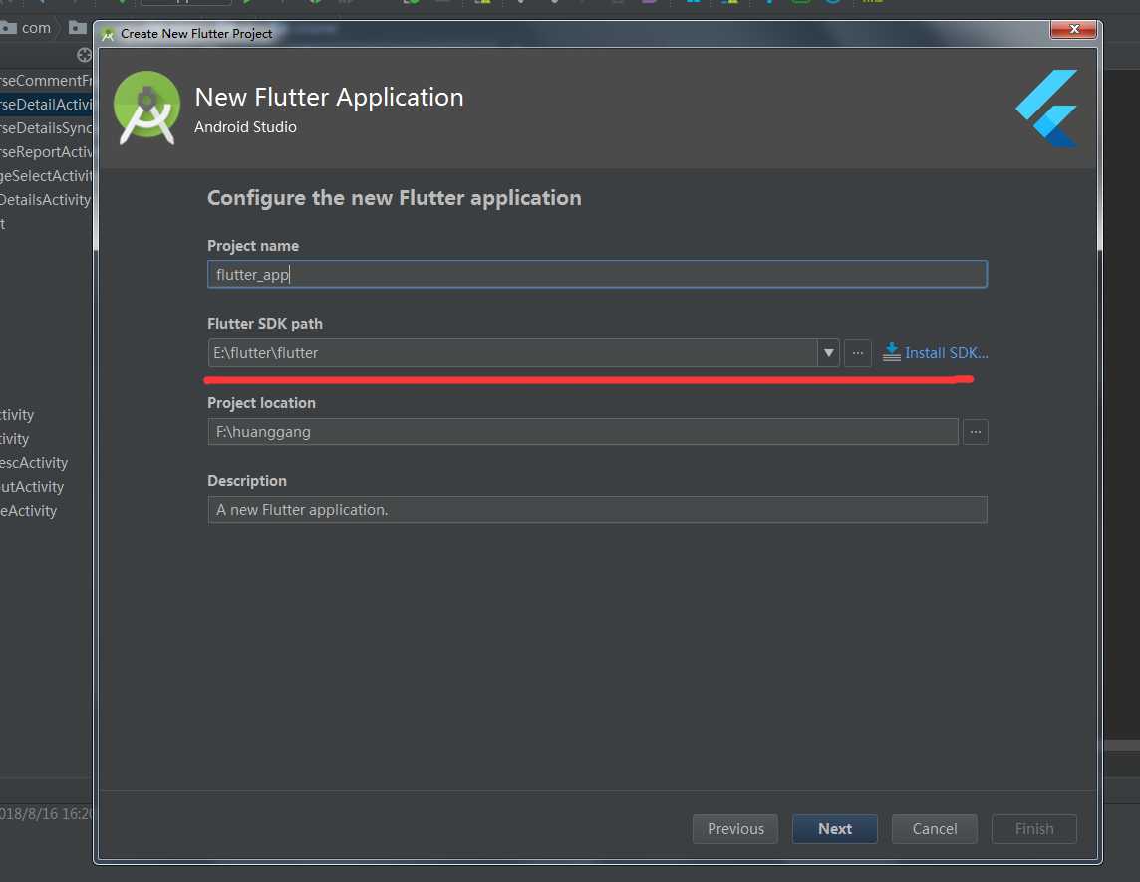The height and width of the screenshot is (882, 1140).
Task: Click the Android Studio logo icon
Action: coord(146,108)
